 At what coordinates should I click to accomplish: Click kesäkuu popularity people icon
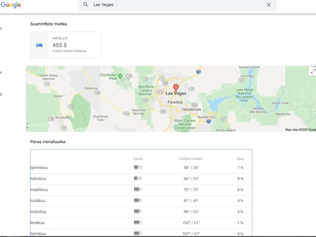point(138,222)
